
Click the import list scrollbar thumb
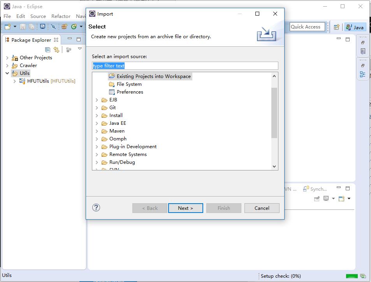(x=274, y=113)
